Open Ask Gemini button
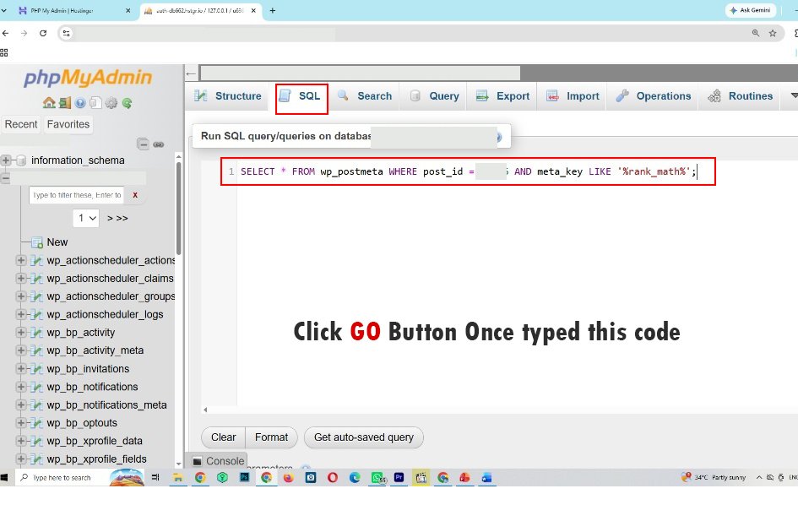Screen dimensions: 798x532 [x=751, y=10]
